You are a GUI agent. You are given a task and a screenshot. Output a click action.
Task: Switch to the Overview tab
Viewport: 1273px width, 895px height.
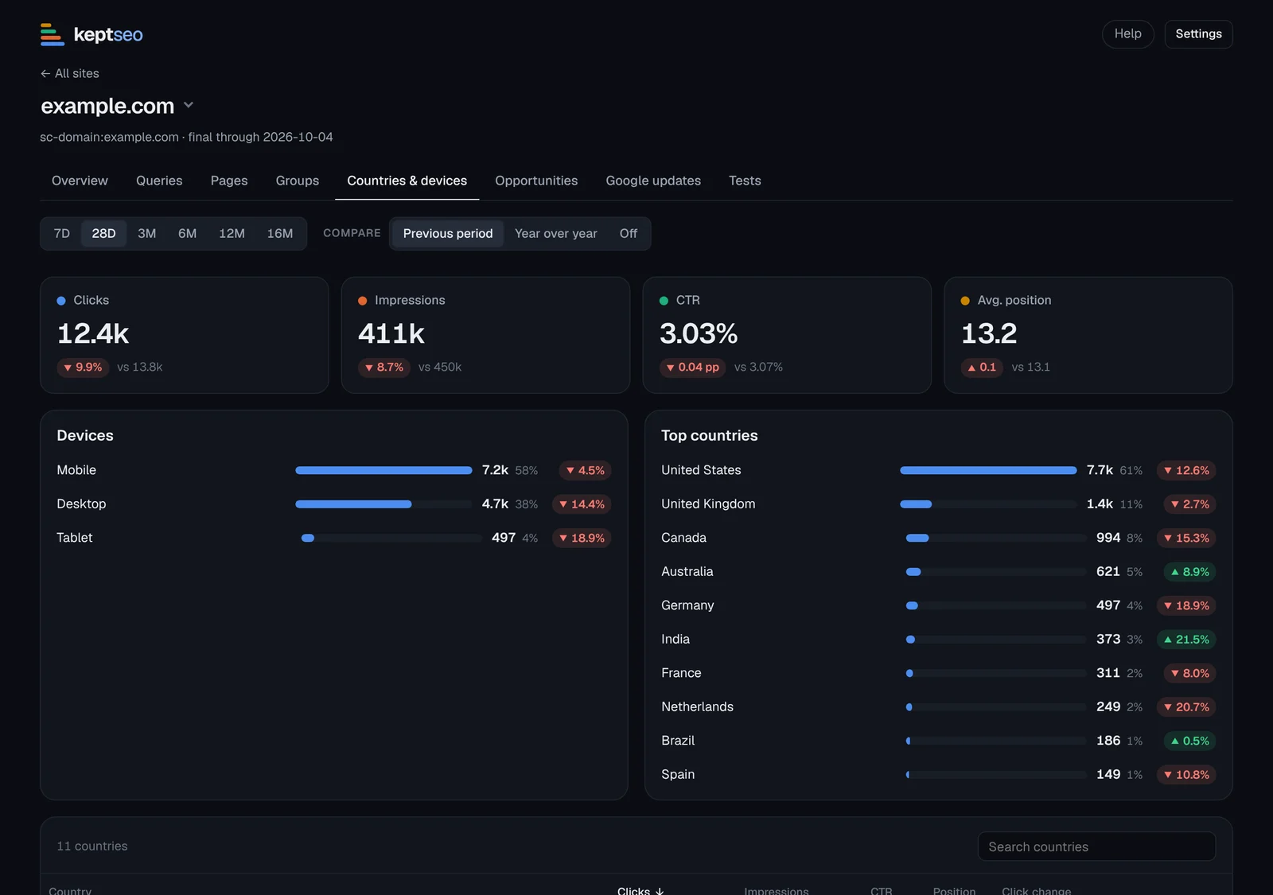point(80,181)
